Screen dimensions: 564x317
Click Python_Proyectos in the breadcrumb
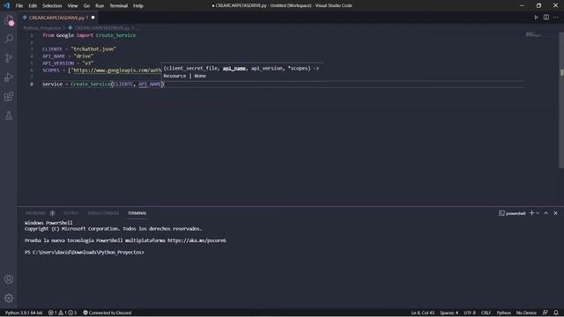42,28
